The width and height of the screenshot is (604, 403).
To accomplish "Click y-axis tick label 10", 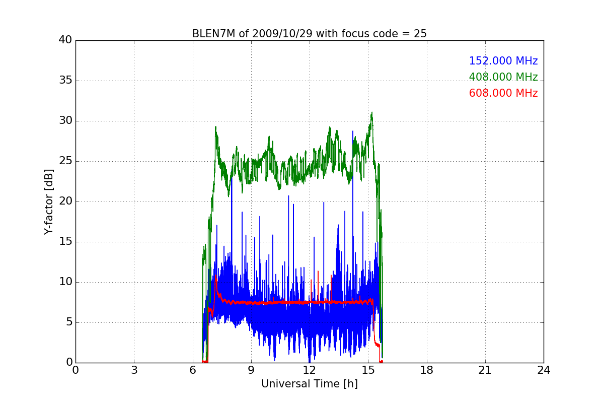I will (65, 282).
